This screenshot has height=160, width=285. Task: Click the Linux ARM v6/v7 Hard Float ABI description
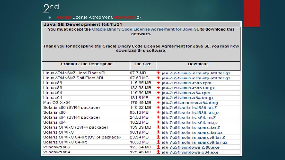tap(74, 73)
